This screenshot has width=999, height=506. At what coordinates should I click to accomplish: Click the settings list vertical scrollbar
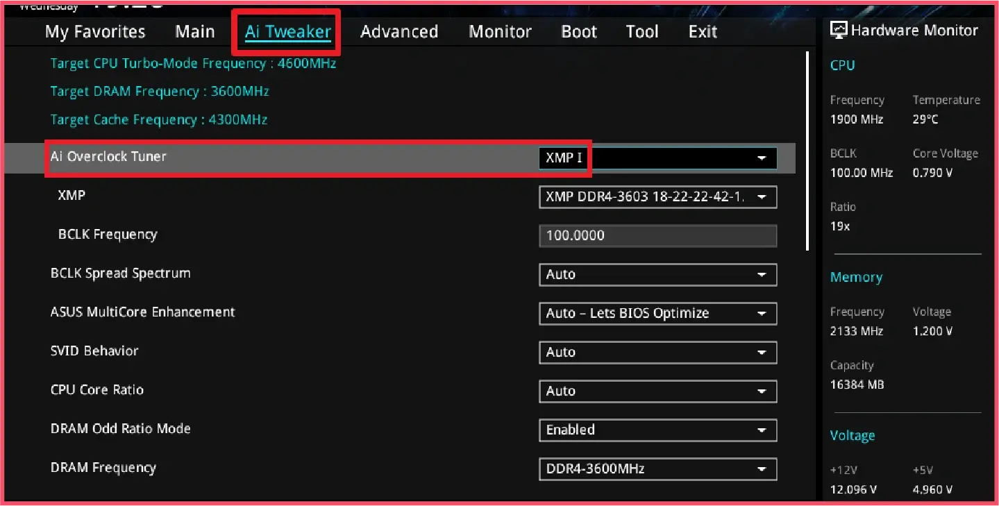[807, 150]
